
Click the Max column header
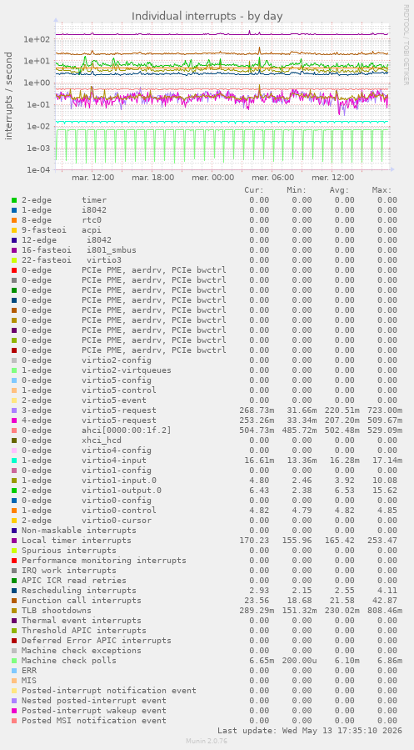[x=382, y=190]
